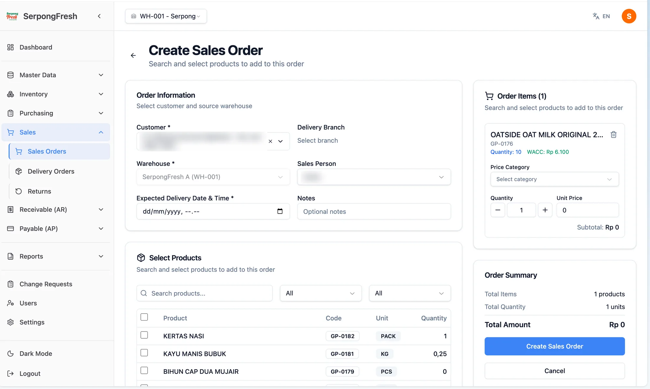The image size is (650, 389).
Task: Open the calendar date picker icon
Action: click(x=280, y=211)
